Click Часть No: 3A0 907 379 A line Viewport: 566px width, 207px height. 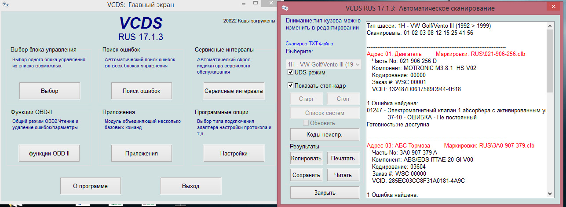click(x=405, y=153)
